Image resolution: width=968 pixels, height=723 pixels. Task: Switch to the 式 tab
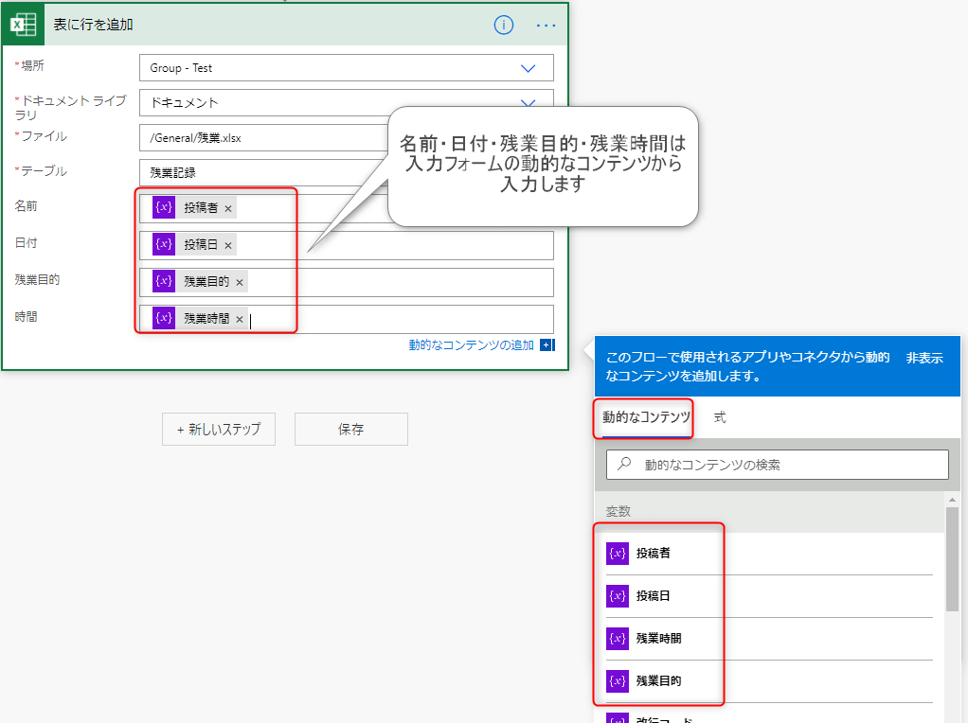(720, 417)
